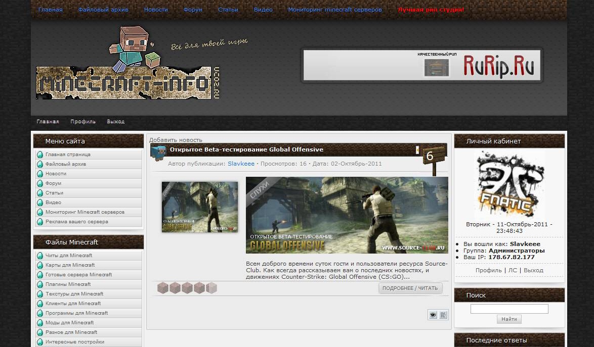The width and height of the screenshot is (594, 347).
Task: Click the Найти search button
Action: 509,319
